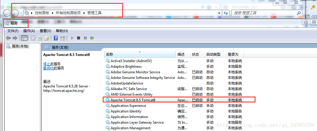
Task: Click the 重启动 link to restart service
Action: [49, 68]
